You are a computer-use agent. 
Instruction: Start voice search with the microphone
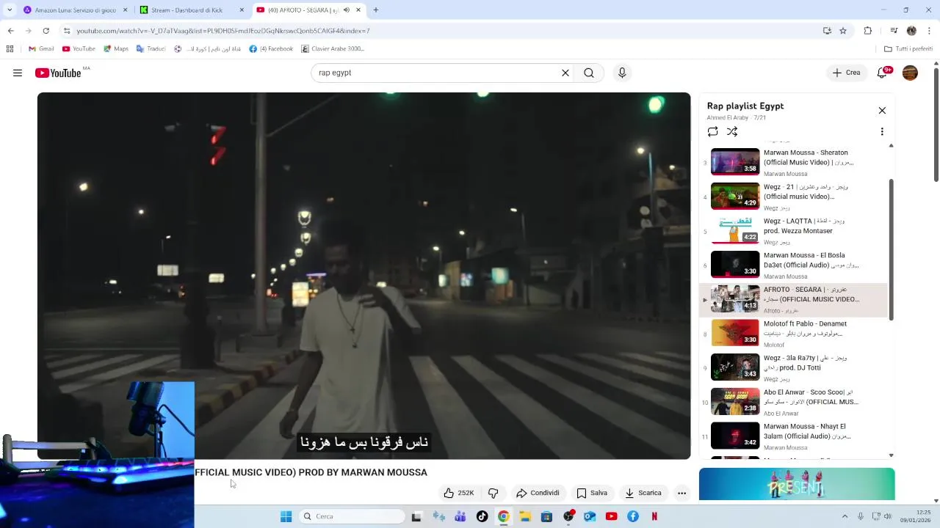point(622,73)
